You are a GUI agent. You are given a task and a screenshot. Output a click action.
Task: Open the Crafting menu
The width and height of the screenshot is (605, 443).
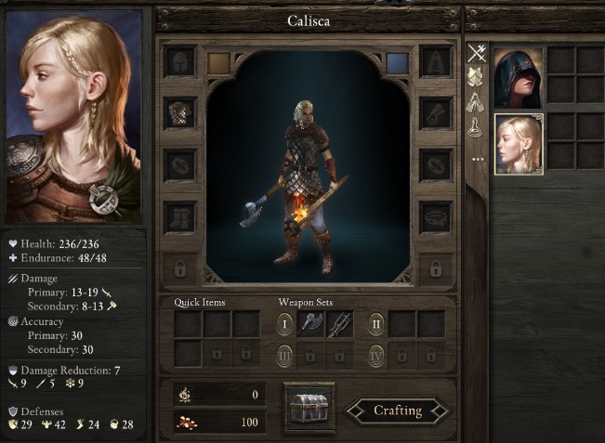pyautogui.click(x=398, y=410)
